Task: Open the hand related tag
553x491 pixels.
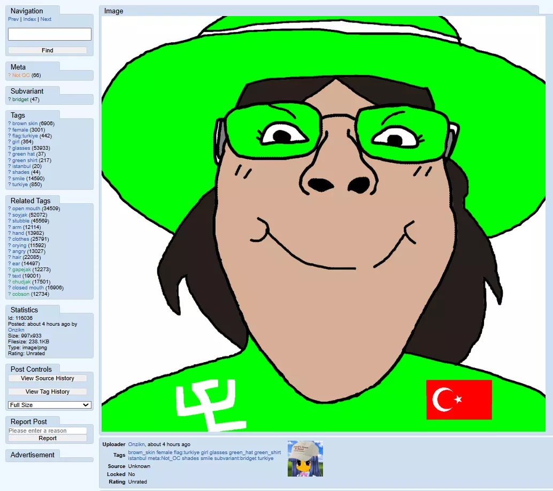Action: click(18, 233)
